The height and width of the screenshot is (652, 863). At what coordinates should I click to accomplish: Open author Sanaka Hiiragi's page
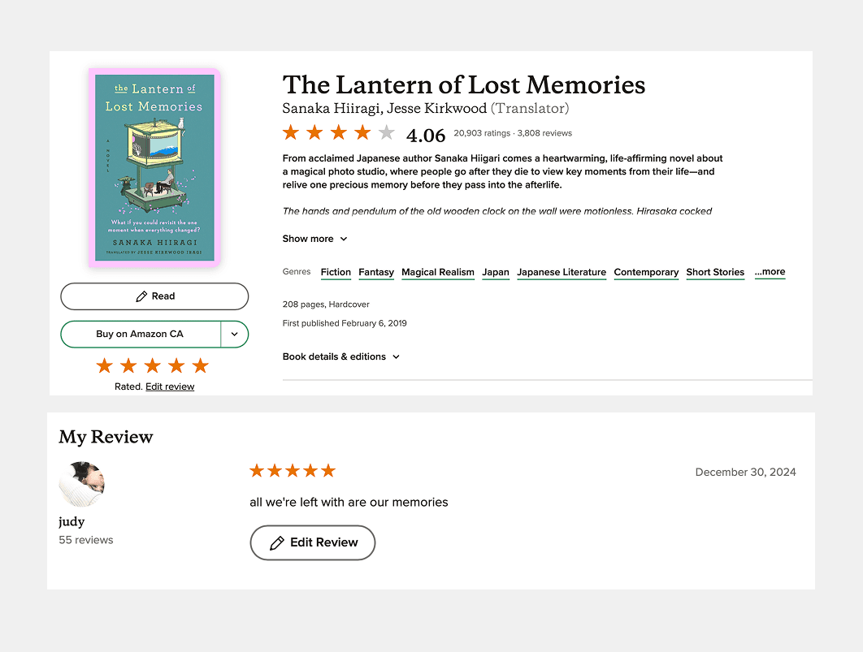pyautogui.click(x=332, y=108)
